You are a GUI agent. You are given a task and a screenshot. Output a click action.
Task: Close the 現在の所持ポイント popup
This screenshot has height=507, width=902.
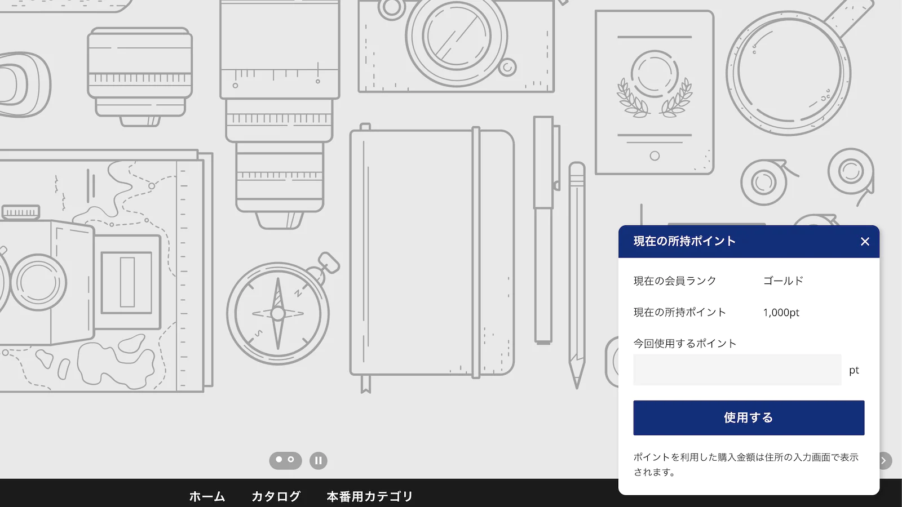(865, 242)
